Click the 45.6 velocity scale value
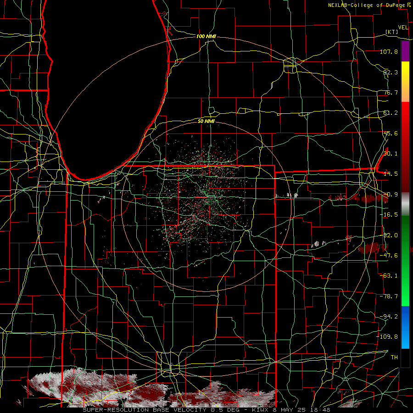 coord(391,133)
